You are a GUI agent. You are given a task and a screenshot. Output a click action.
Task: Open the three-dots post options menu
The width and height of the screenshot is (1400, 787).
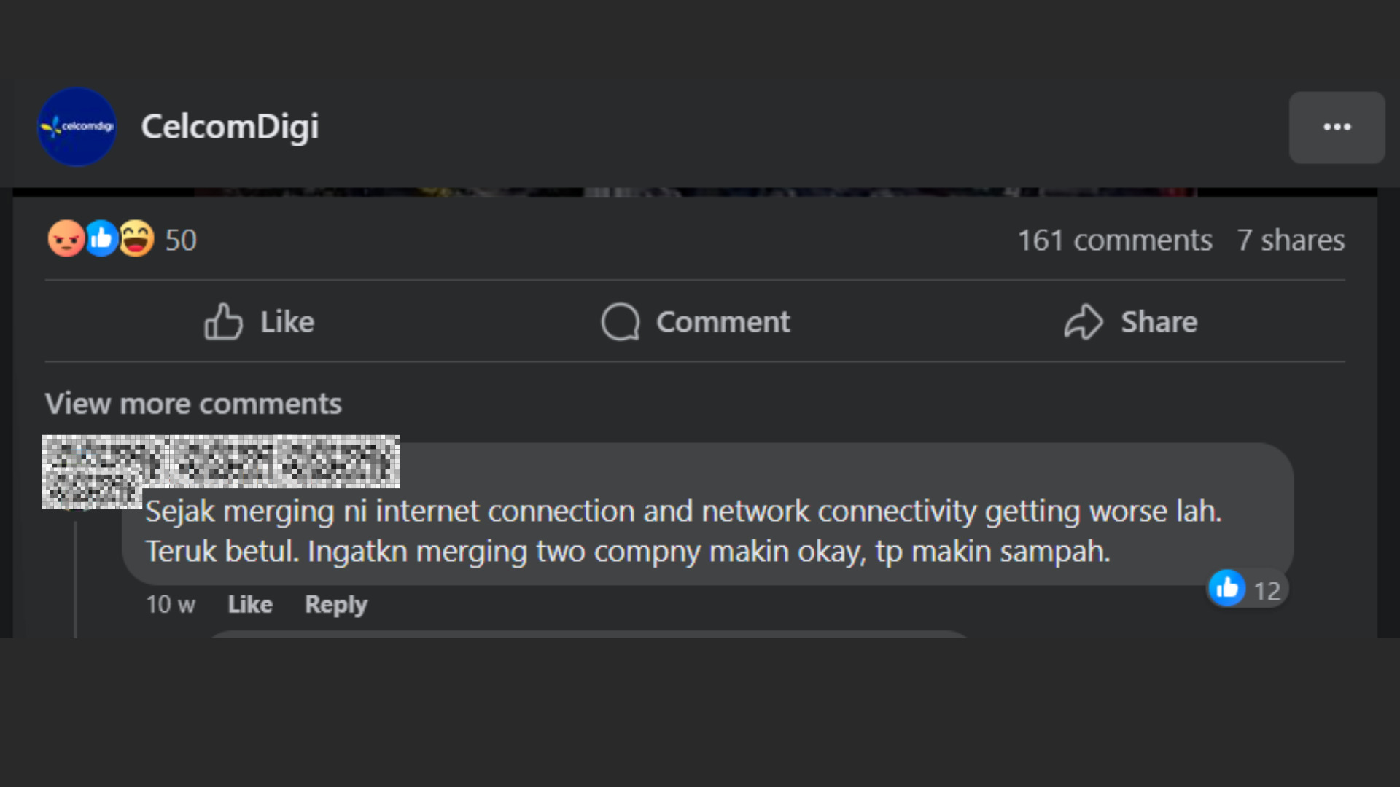tap(1337, 128)
